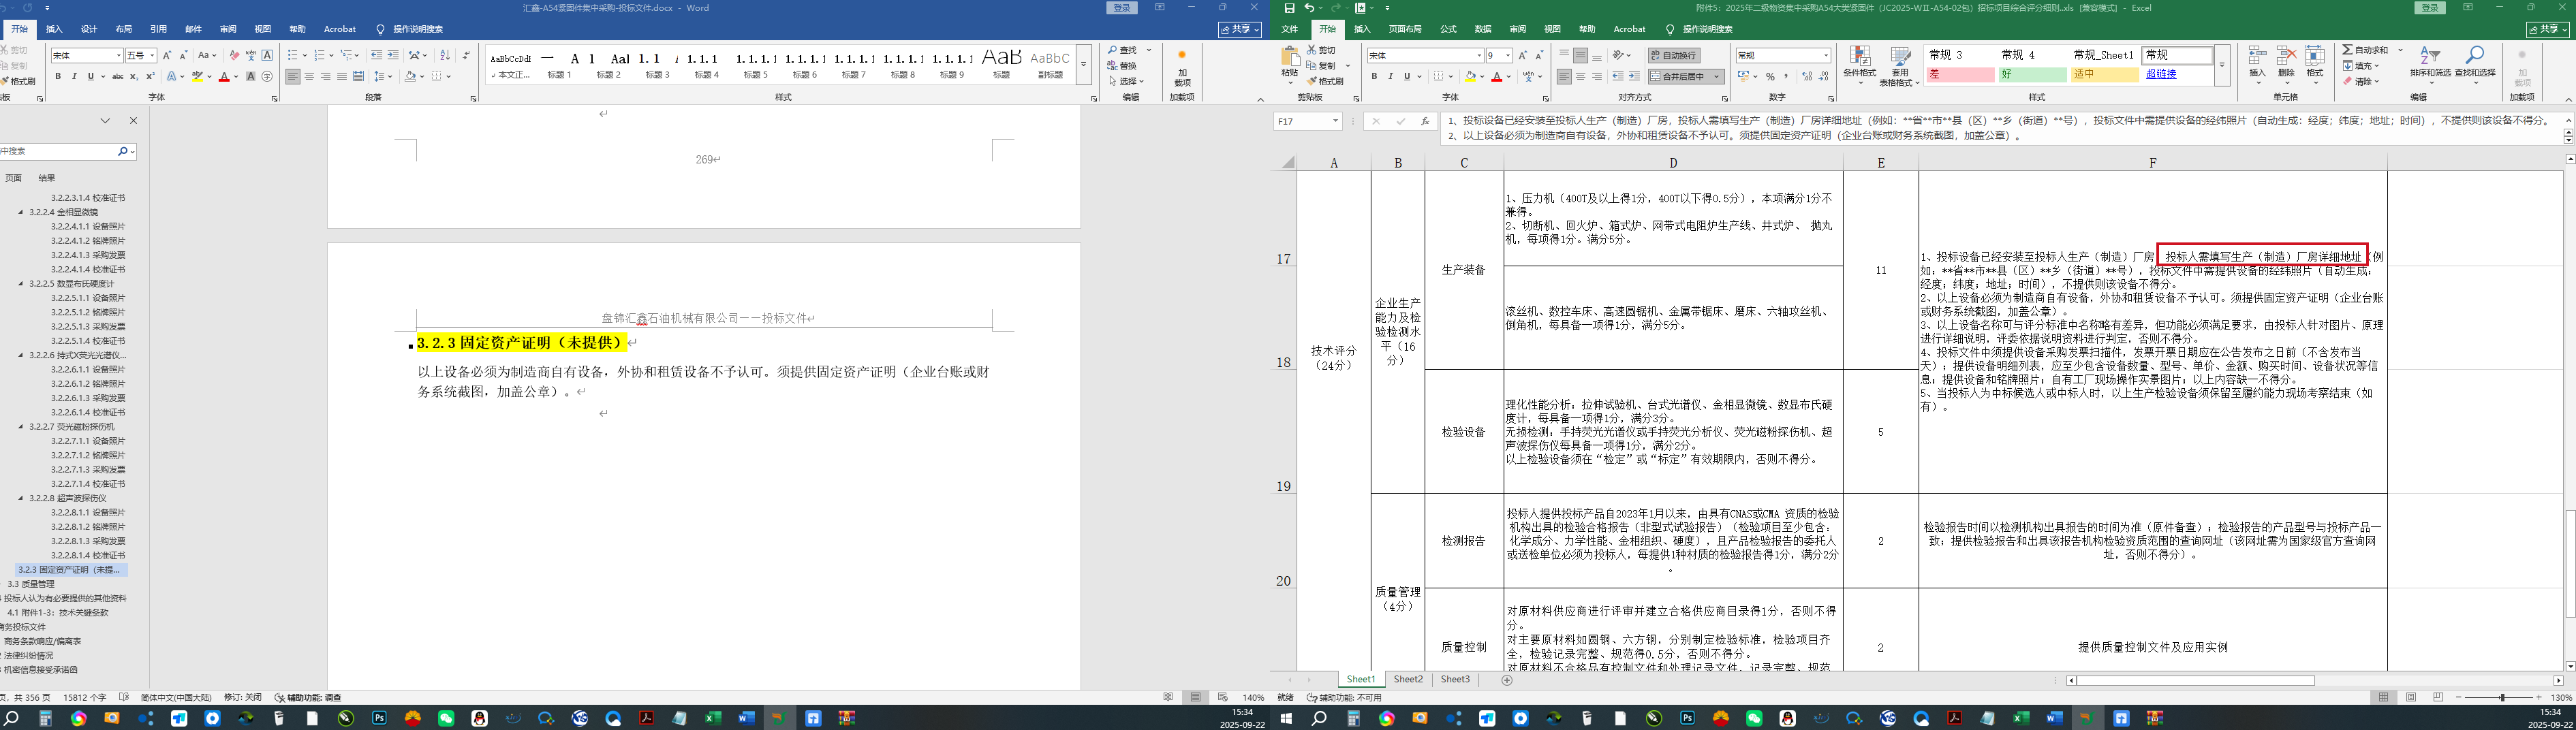Screen dimensions: 2576x730
Task: Open phonetic guide (wén) in Word ribbon
Action: click(x=251, y=55)
